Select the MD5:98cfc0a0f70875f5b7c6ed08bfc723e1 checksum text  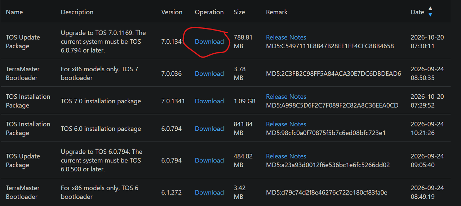(326, 133)
